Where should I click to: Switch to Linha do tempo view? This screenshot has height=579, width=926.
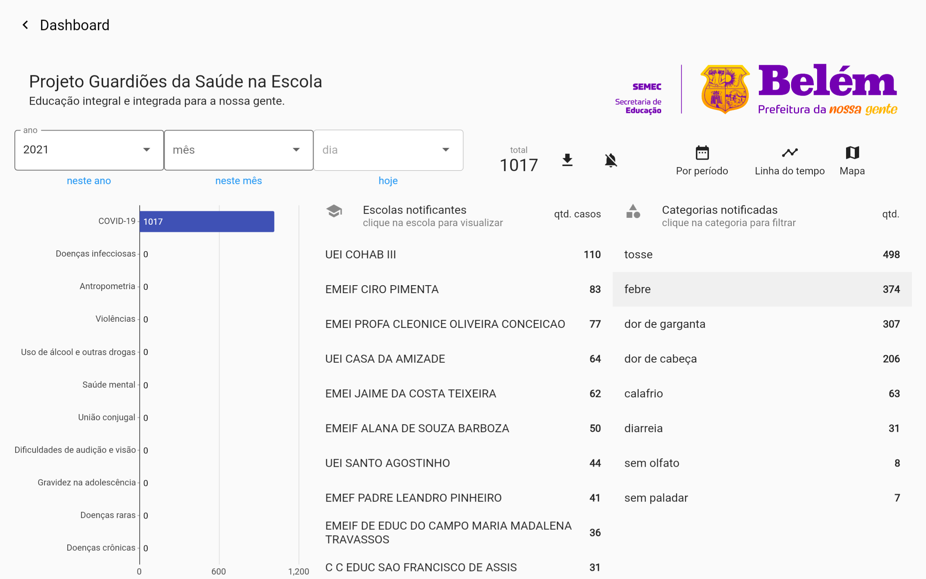coord(789,161)
